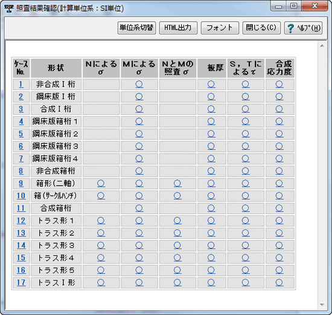Click 板厚 result circle for 合成I桁
Viewport: 332px width, 315px height.
pos(211,109)
